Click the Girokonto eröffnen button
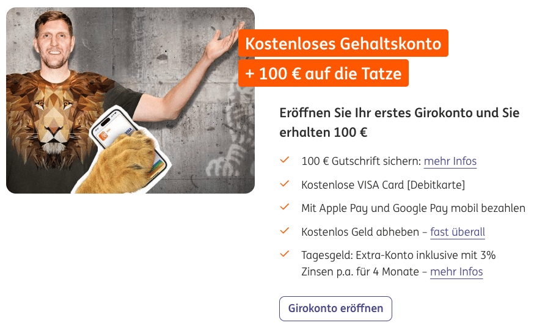The width and height of the screenshot is (534, 331). (335, 308)
